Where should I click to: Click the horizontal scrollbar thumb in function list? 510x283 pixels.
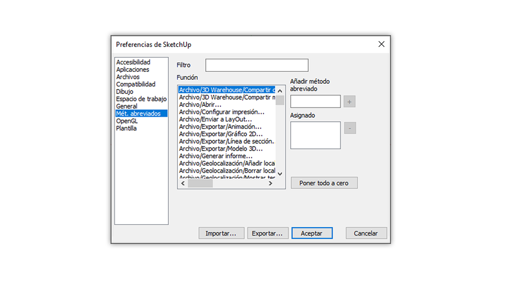coord(200,183)
